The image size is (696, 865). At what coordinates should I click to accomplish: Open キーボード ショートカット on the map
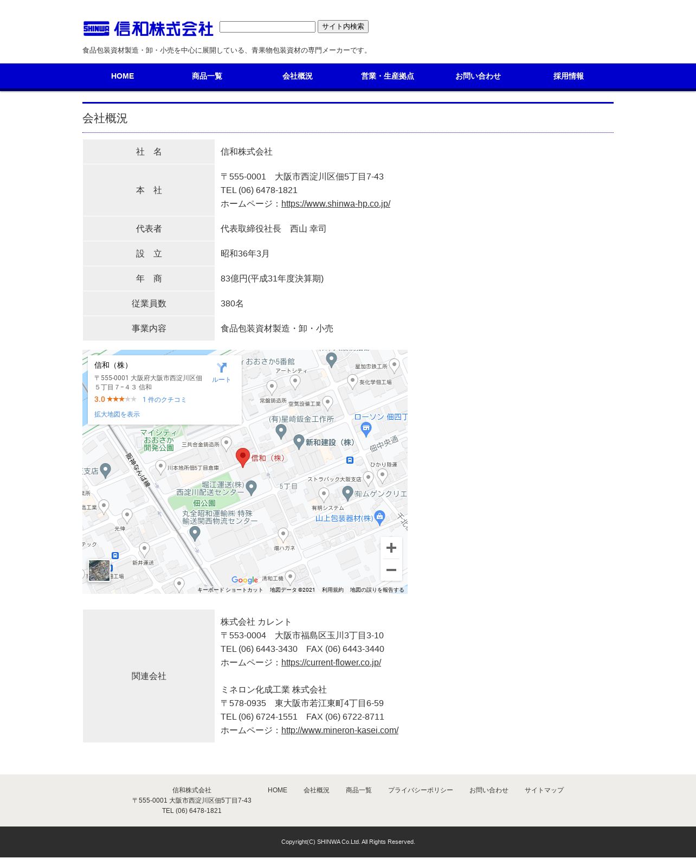[230, 590]
